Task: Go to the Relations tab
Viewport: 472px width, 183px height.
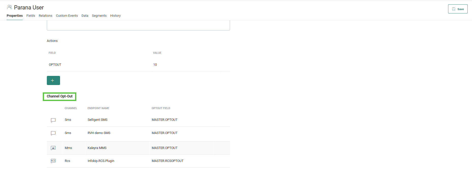Action: [x=46, y=16]
